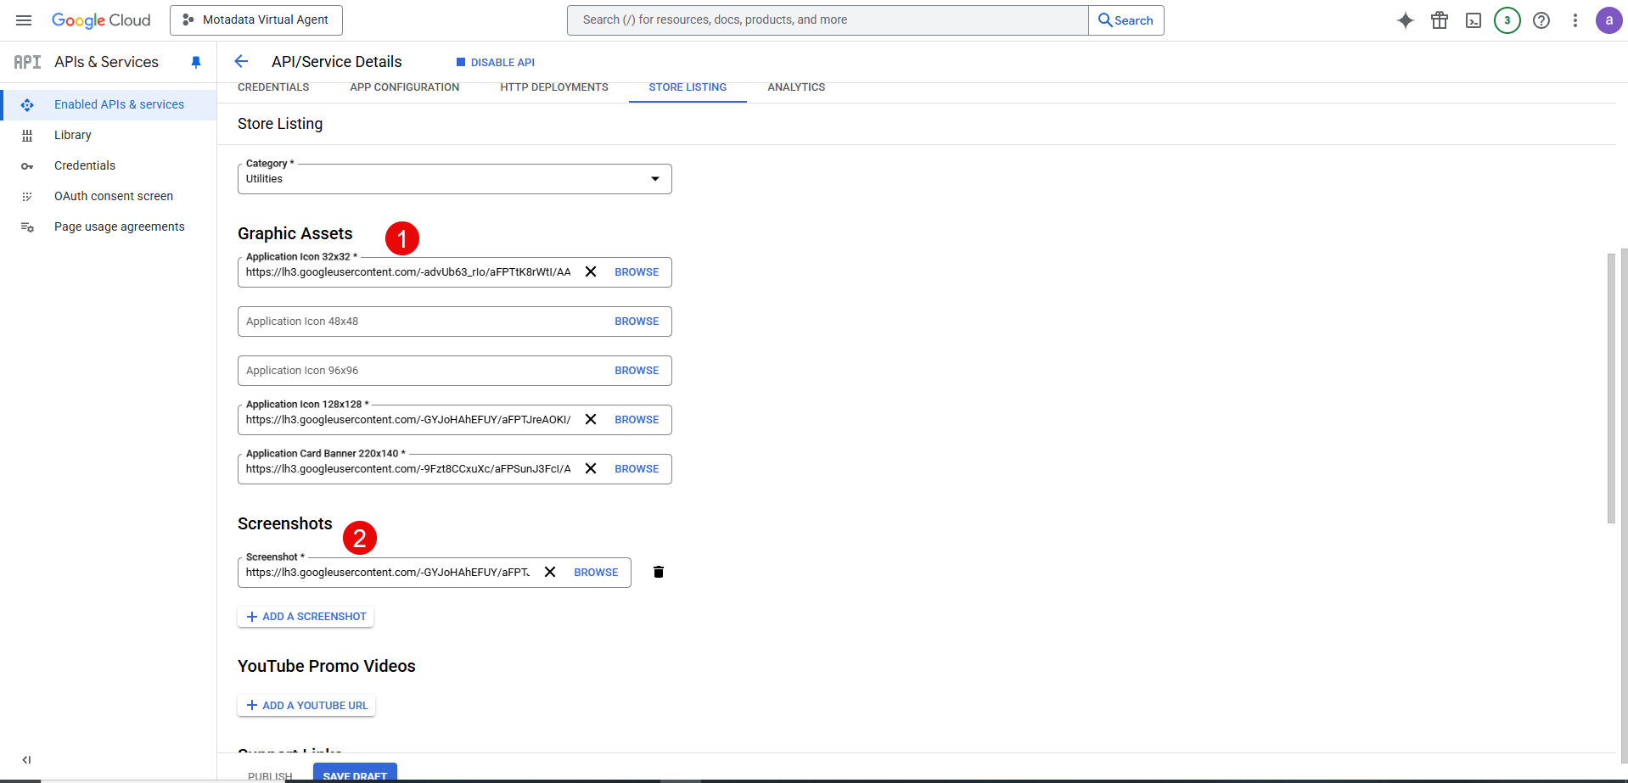Delete the Screenshot entry via trash icon
This screenshot has width=1628, height=783.
(x=659, y=572)
